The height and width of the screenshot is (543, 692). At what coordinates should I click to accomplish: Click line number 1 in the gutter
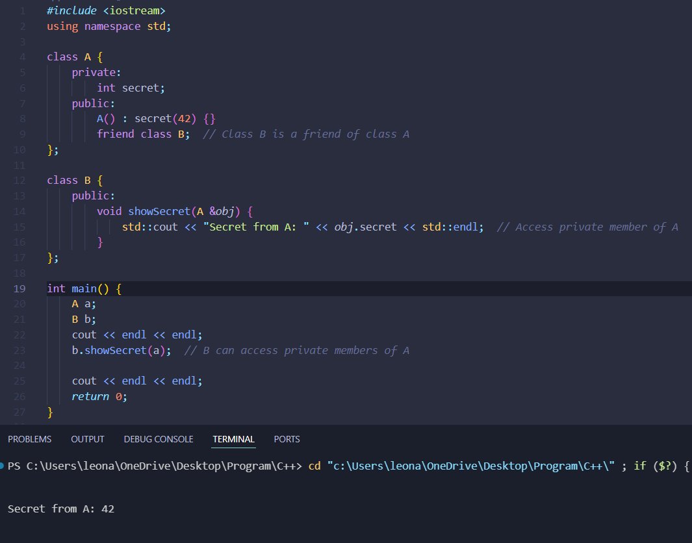coord(23,10)
